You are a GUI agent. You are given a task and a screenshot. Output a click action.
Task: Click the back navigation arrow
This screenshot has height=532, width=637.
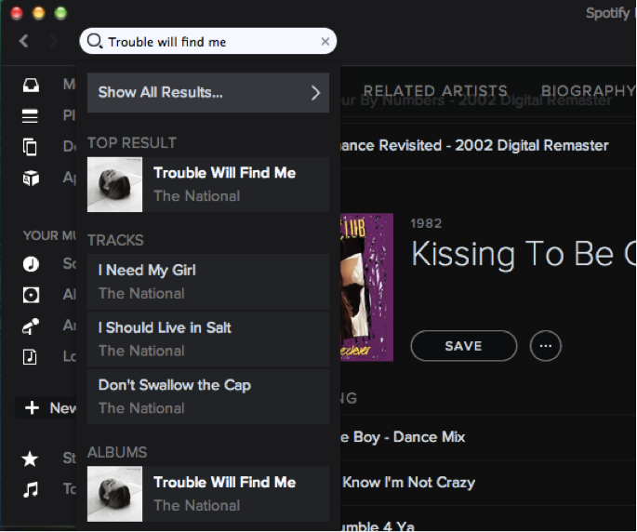(x=24, y=41)
